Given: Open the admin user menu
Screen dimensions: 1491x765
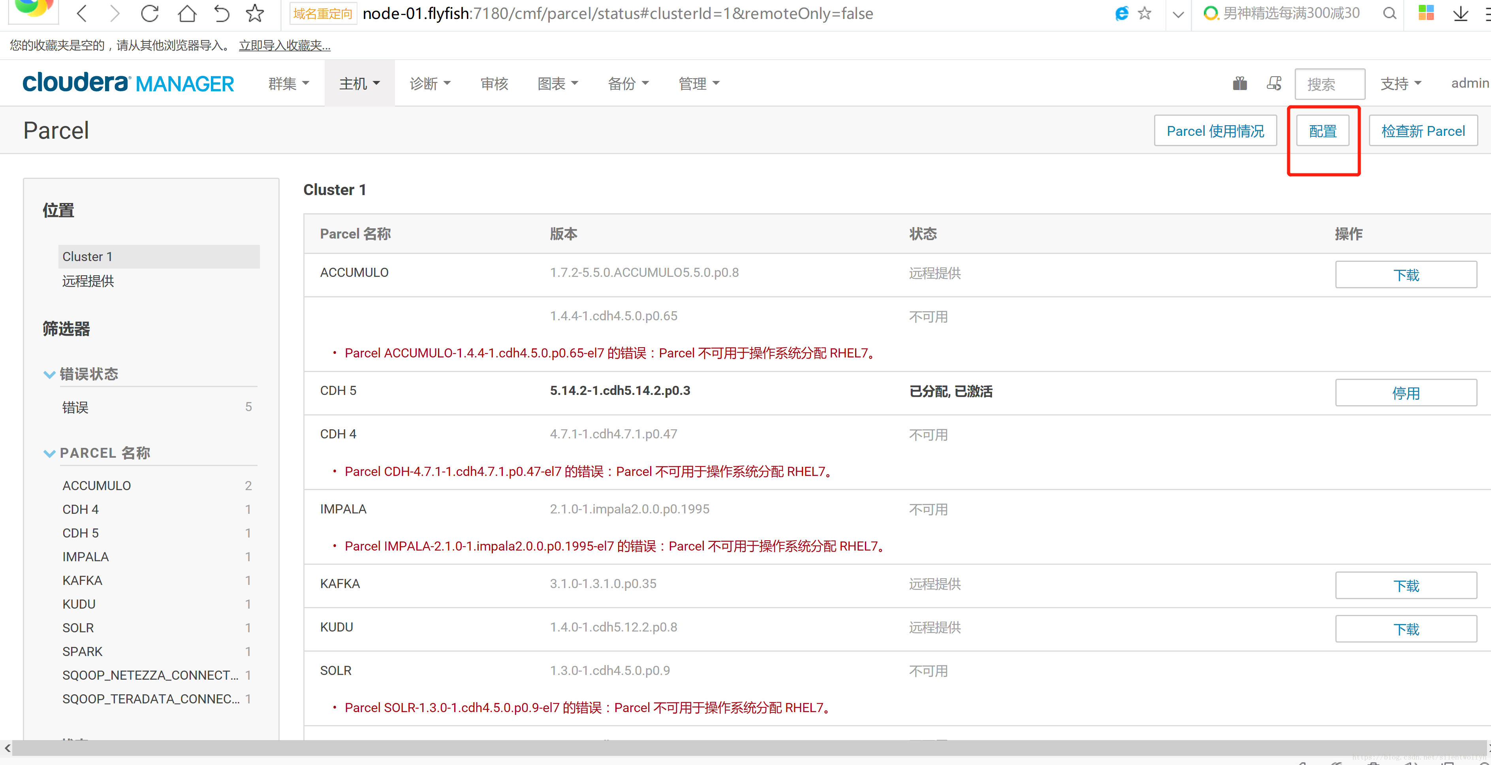Looking at the screenshot, I should click(1470, 83).
